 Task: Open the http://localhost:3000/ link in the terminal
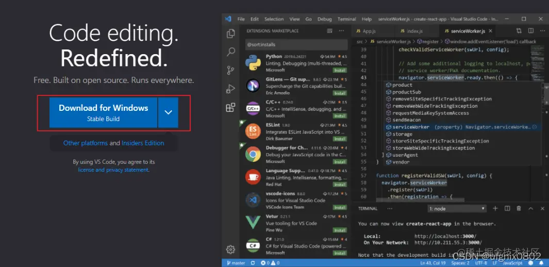point(445,236)
